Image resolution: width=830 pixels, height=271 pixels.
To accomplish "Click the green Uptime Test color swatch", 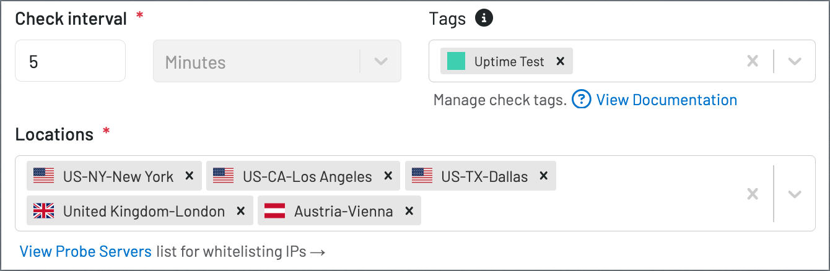I will (x=456, y=61).
